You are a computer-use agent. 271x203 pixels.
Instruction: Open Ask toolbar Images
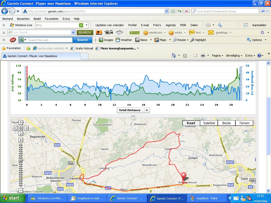click(106, 40)
